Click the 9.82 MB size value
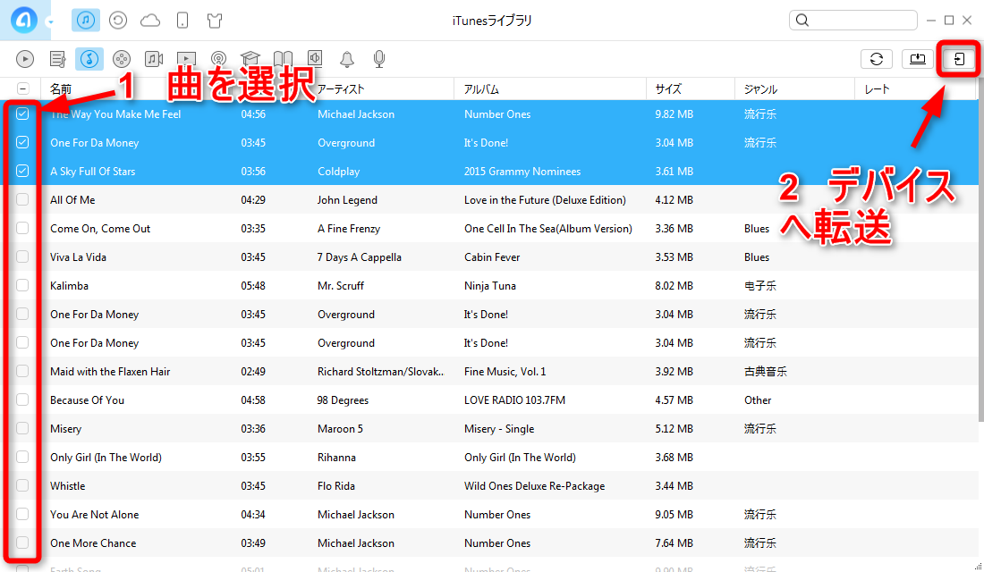 pos(674,114)
